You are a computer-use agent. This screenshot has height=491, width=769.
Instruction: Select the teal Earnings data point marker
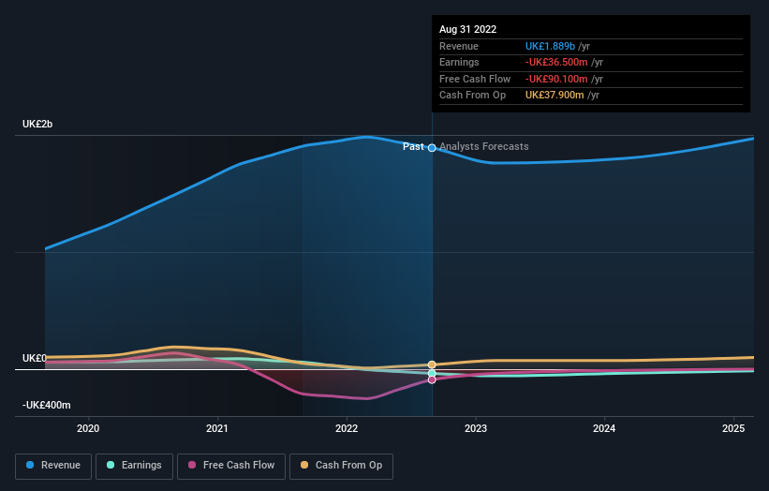(x=432, y=374)
